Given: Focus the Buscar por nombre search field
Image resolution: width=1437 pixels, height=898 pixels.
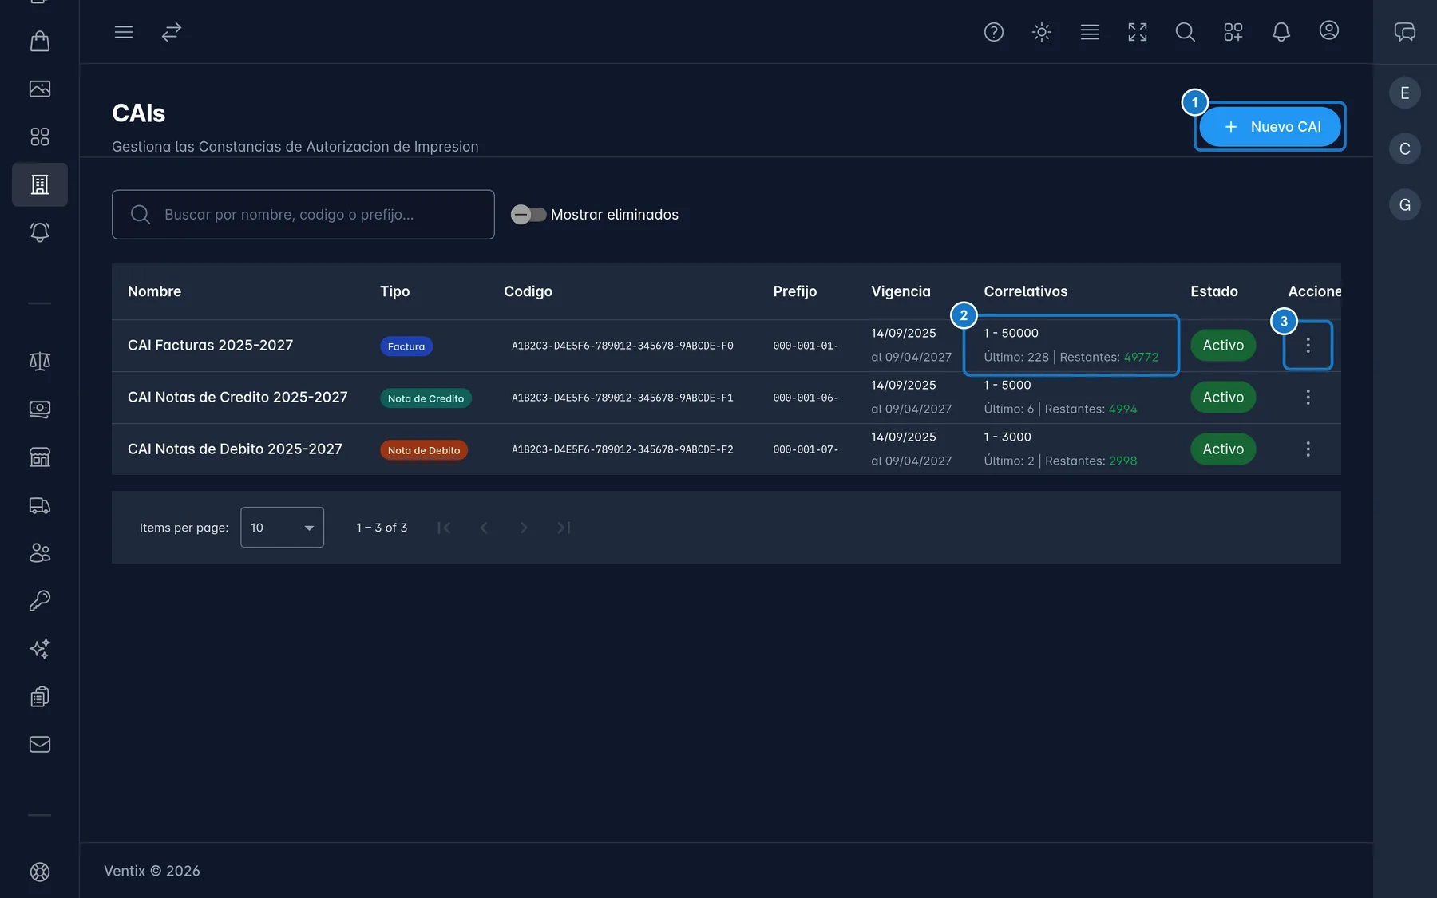Looking at the screenshot, I should point(303,215).
